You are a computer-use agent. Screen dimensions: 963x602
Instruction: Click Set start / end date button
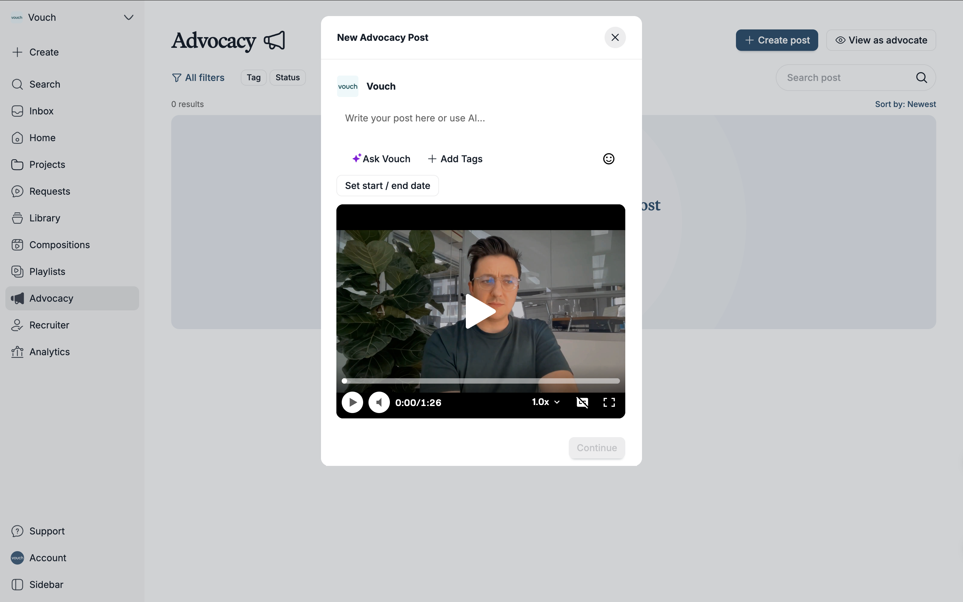pos(387,186)
